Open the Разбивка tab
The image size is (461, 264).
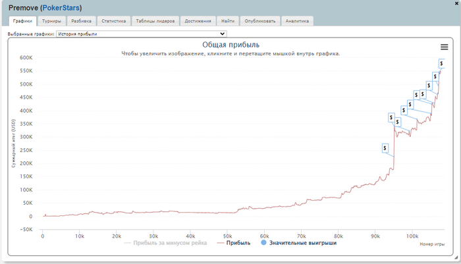[x=81, y=21]
